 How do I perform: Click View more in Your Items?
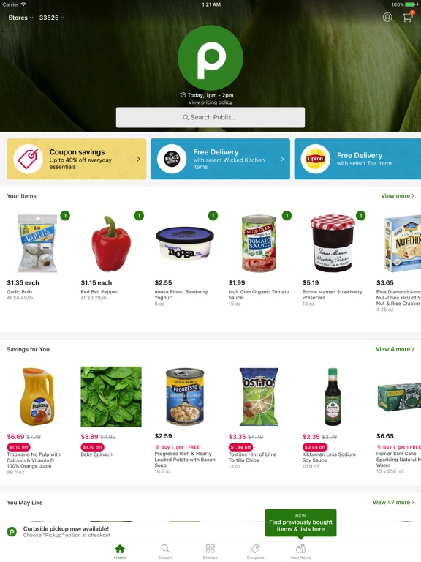(x=398, y=195)
